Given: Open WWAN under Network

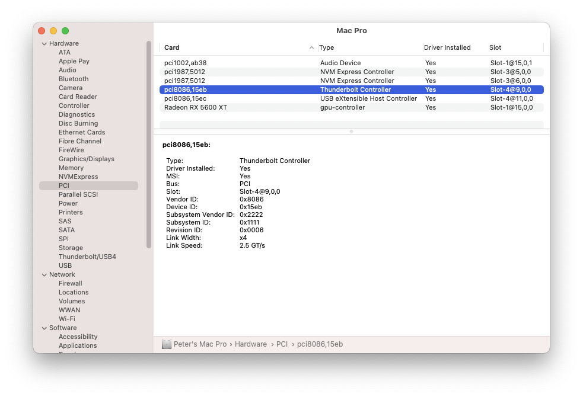Looking at the screenshot, I should pyautogui.click(x=69, y=310).
